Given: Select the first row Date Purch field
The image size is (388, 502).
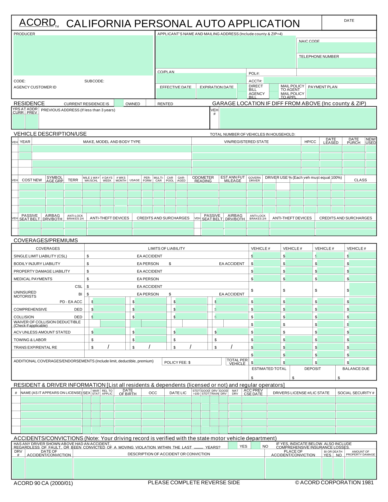Looking at the screenshot, I should click(x=354, y=149).
